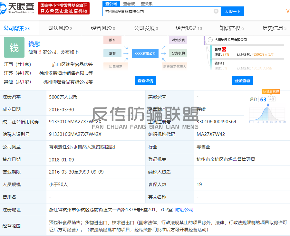Open the 知识产权 section tab

coord(231,28)
